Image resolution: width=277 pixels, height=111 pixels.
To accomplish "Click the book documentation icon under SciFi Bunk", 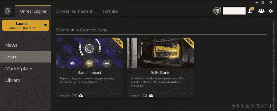I will [x=145, y=96].
